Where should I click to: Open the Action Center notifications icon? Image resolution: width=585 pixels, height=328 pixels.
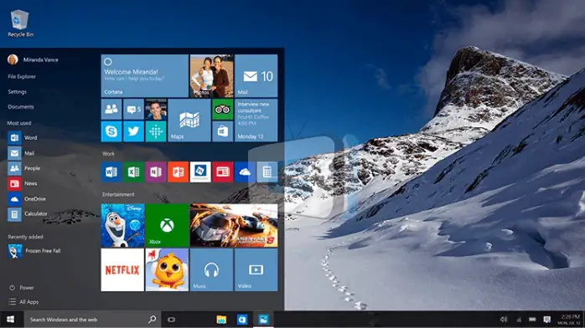[547, 320]
